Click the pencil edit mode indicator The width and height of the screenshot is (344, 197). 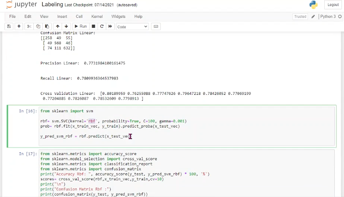click(313, 16)
